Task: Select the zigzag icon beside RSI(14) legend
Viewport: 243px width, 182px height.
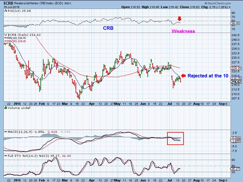Action: coord(5,11)
